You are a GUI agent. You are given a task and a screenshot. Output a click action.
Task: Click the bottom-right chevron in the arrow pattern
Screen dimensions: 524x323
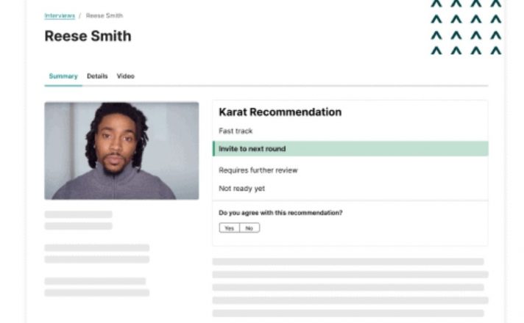[x=496, y=51]
